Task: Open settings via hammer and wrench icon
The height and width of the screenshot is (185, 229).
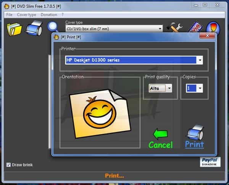Action: 174,27
